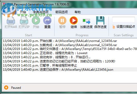Click the Paused status icon in status bar
This screenshot has width=137, height=95.
6,87
